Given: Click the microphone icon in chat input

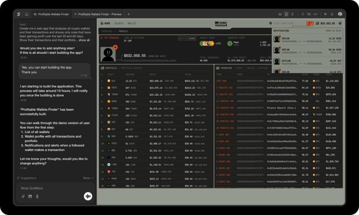Looking at the screenshot, I should [37, 196].
